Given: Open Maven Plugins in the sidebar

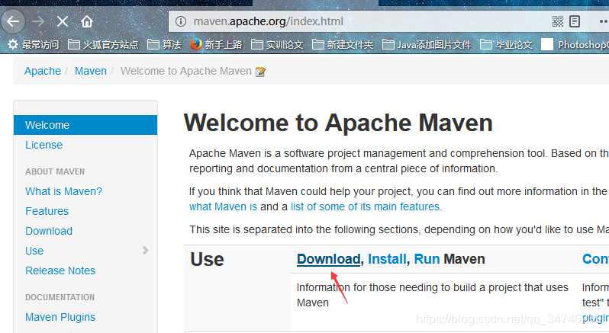Looking at the screenshot, I should pyautogui.click(x=60, y=317).
